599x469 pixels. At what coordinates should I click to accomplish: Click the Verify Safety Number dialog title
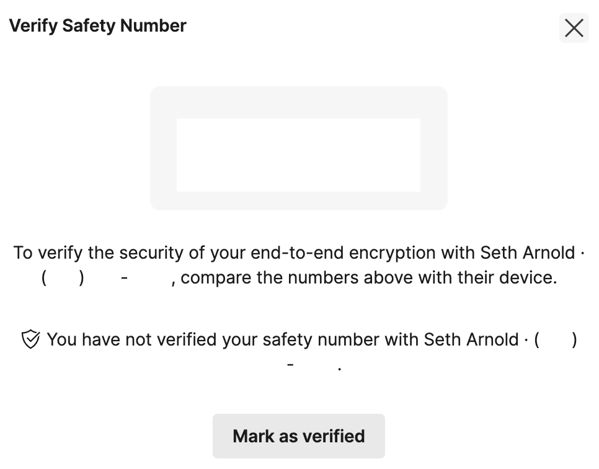click(97, 25)
